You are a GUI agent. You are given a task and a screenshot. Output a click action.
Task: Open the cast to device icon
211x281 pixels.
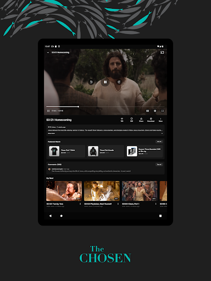point(162,53)
